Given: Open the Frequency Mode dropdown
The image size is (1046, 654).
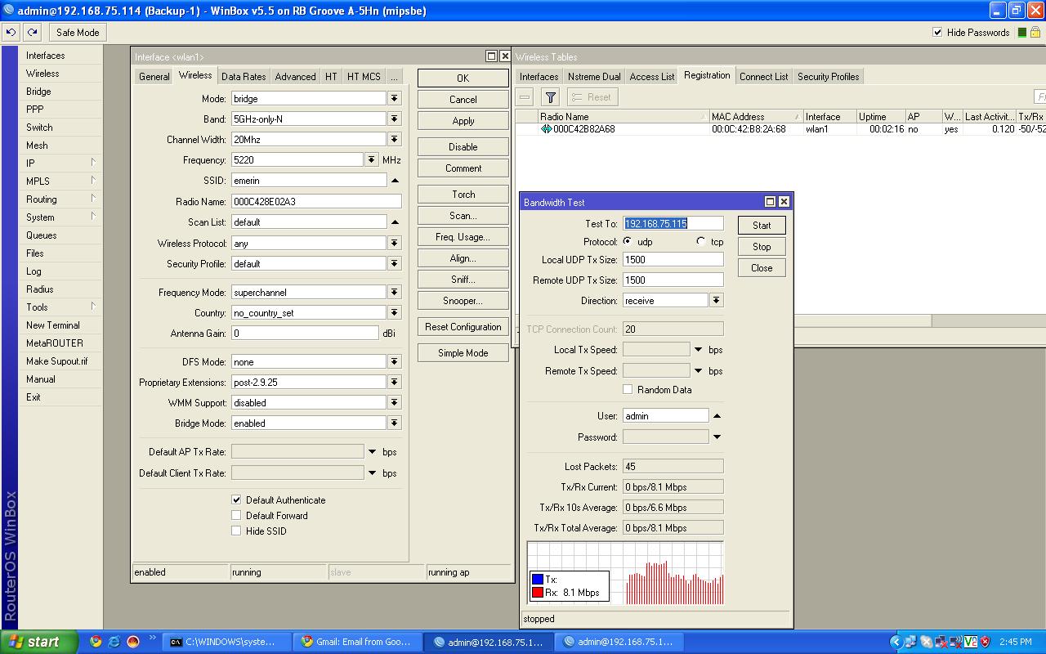Looking at the screenshot, I should [395, 293].
